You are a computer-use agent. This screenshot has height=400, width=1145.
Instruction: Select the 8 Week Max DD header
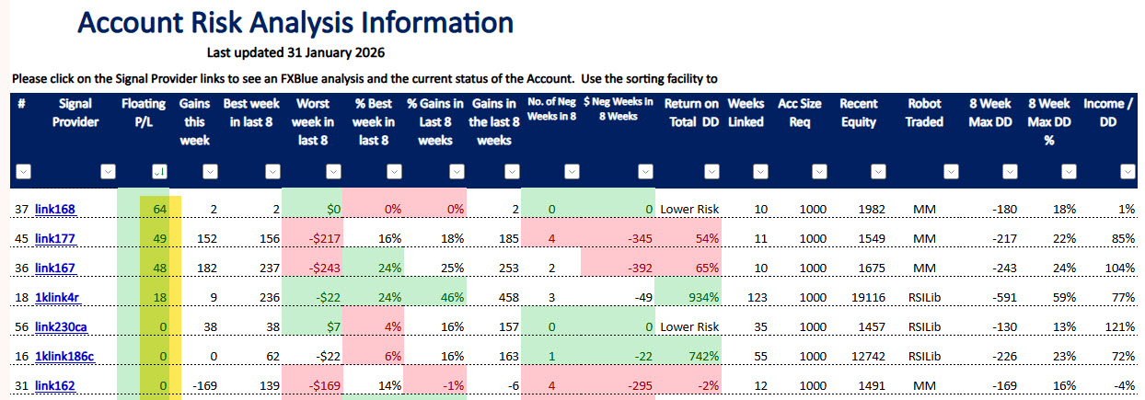click(x=992, y=112)
